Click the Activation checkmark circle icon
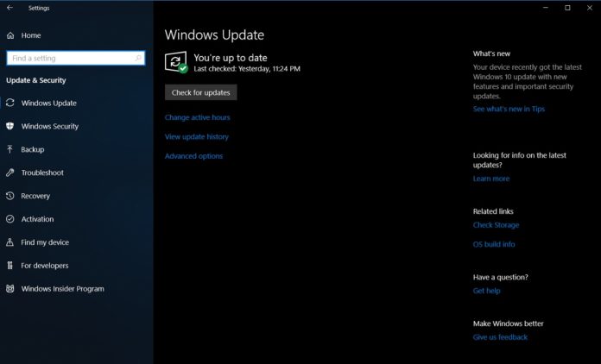The image size is (601, 364). click(x=10, y=219)
